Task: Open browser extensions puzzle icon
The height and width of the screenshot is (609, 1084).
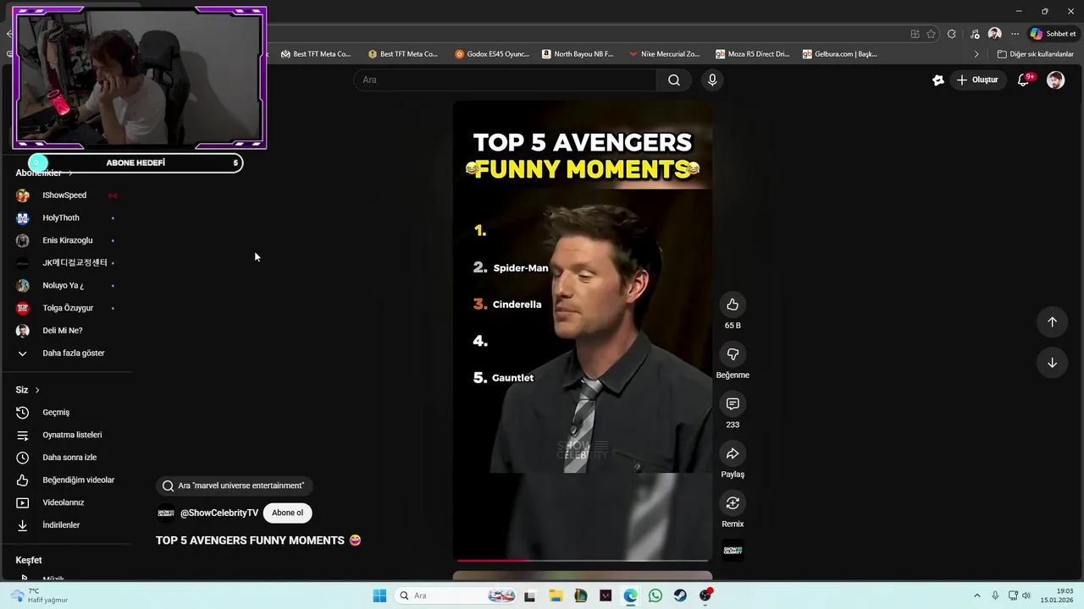Action: (952, 34)
